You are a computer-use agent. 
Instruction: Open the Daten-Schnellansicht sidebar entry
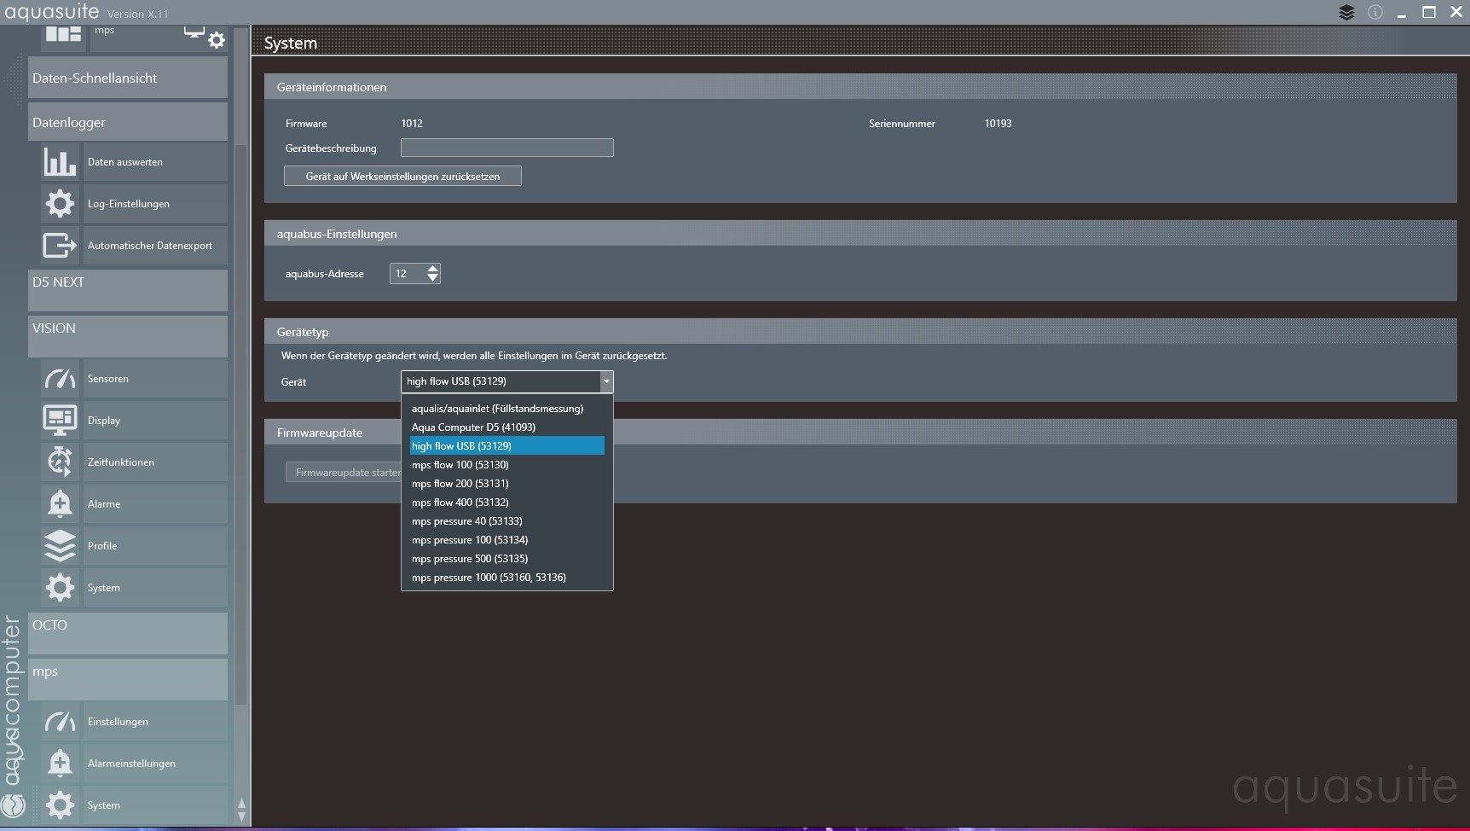128,78
